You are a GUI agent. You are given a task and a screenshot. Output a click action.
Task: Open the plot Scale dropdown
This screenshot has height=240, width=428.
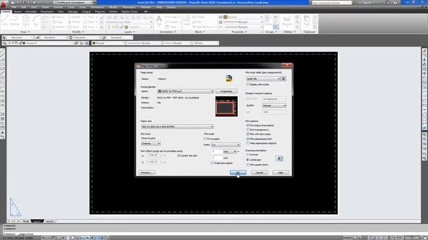[225, 145]
